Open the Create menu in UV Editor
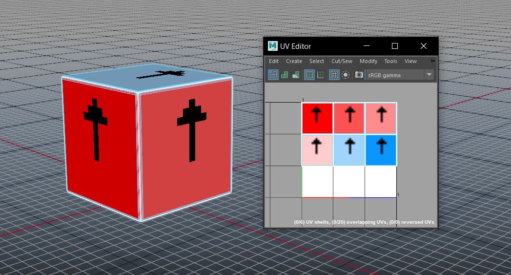This screenshot has width=511, height=275. coord(294,61)
